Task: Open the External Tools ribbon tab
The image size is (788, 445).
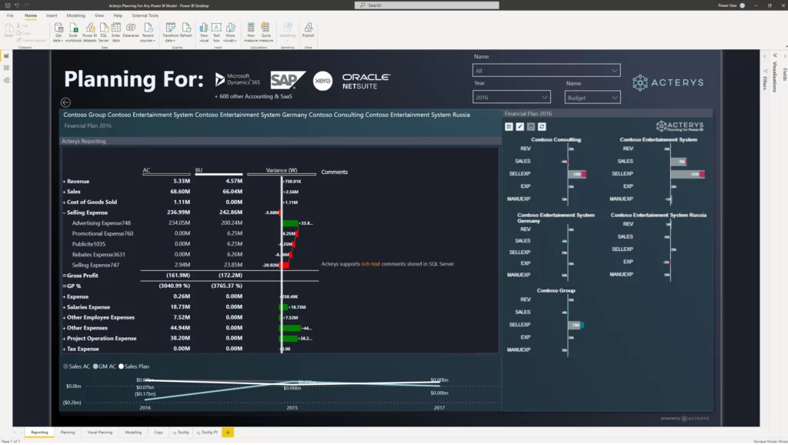Action: pyautogui.click(x=145, y=15)
